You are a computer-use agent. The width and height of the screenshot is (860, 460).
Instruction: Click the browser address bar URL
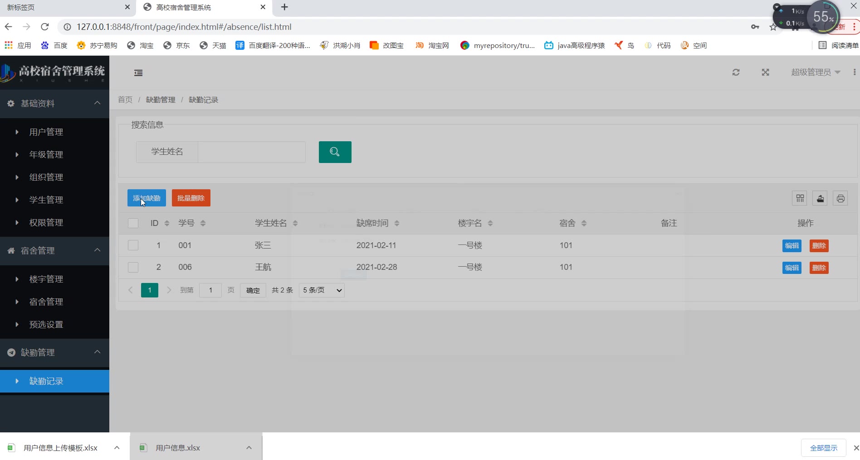pos(184,27)
